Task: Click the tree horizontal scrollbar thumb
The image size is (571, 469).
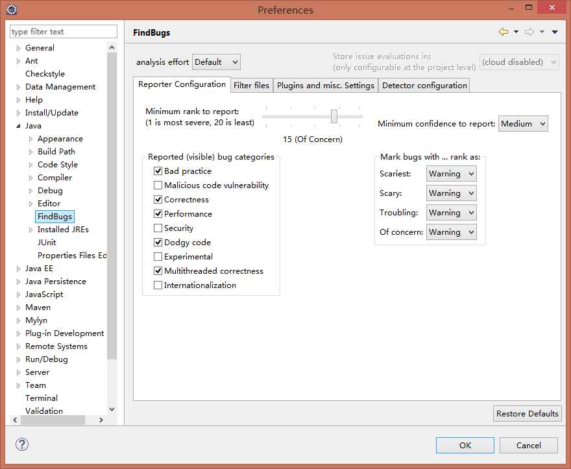Action: tap(53, 420)
